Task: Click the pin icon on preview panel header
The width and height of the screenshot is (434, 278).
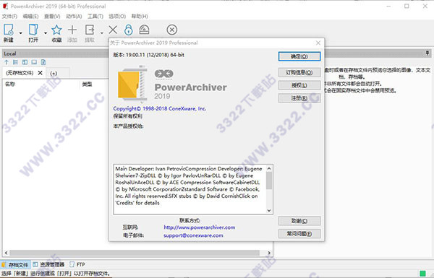Action: click(x=427, y=53)
